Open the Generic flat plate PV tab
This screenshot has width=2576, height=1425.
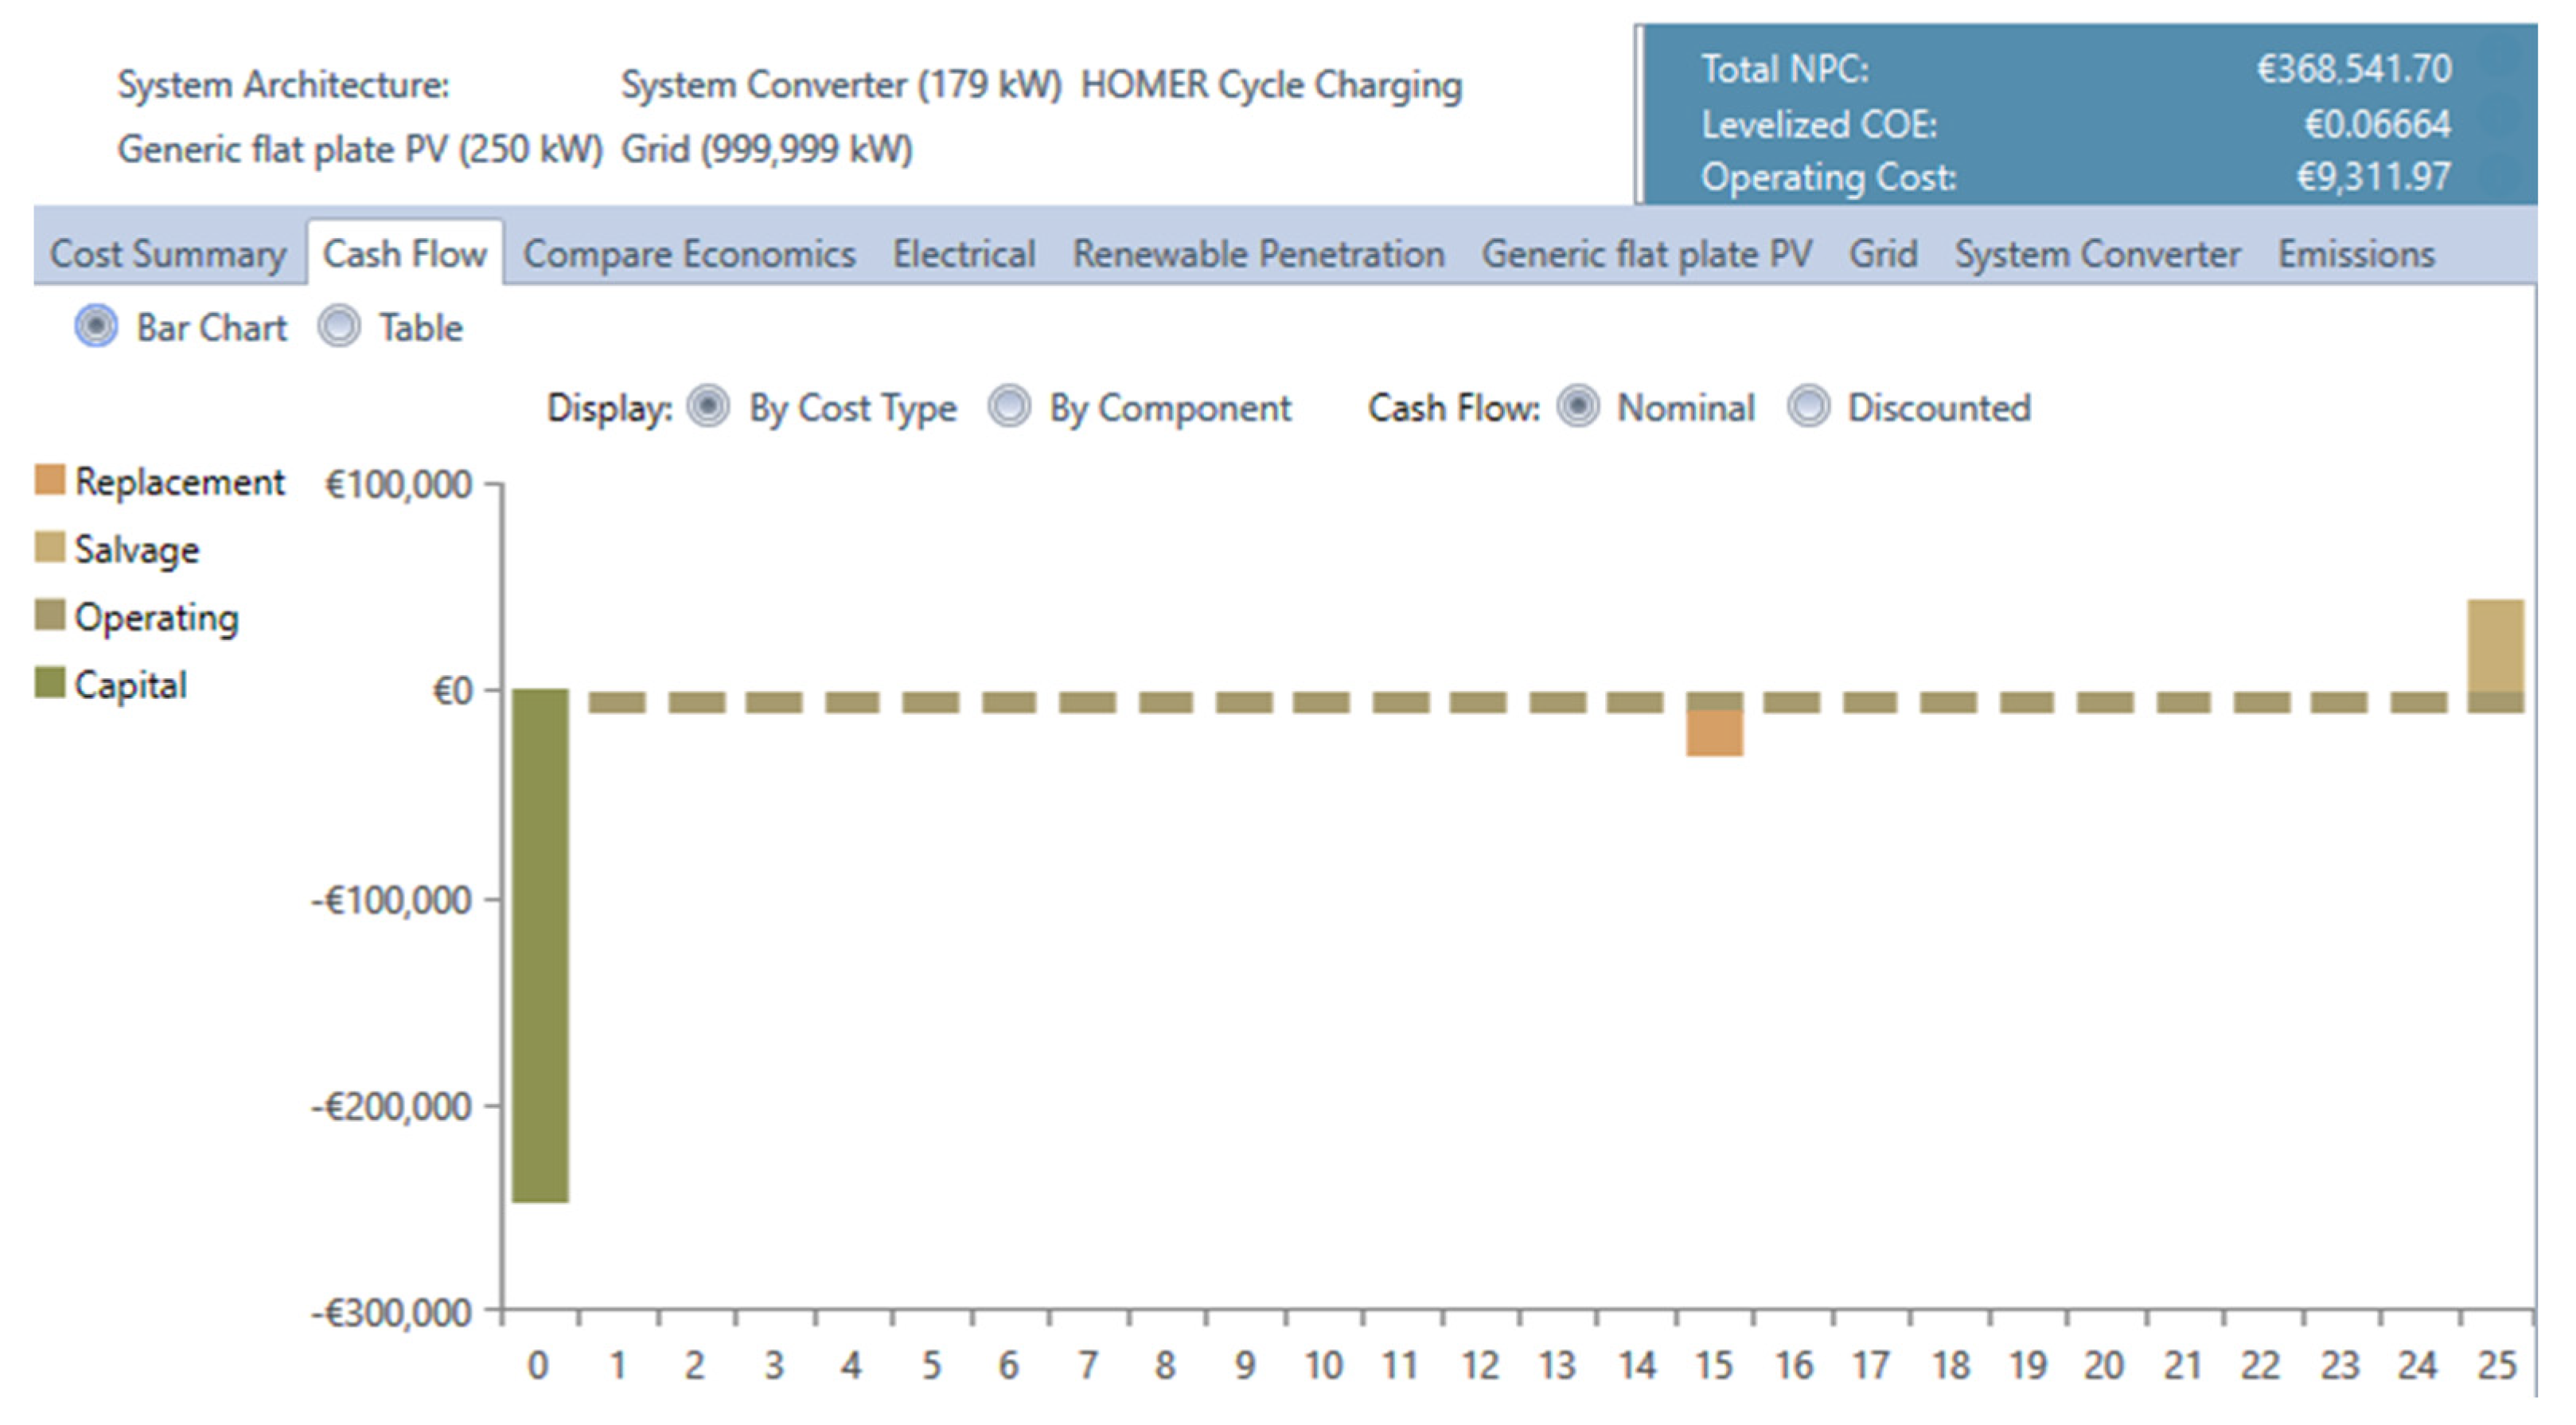coord(1646,254)
